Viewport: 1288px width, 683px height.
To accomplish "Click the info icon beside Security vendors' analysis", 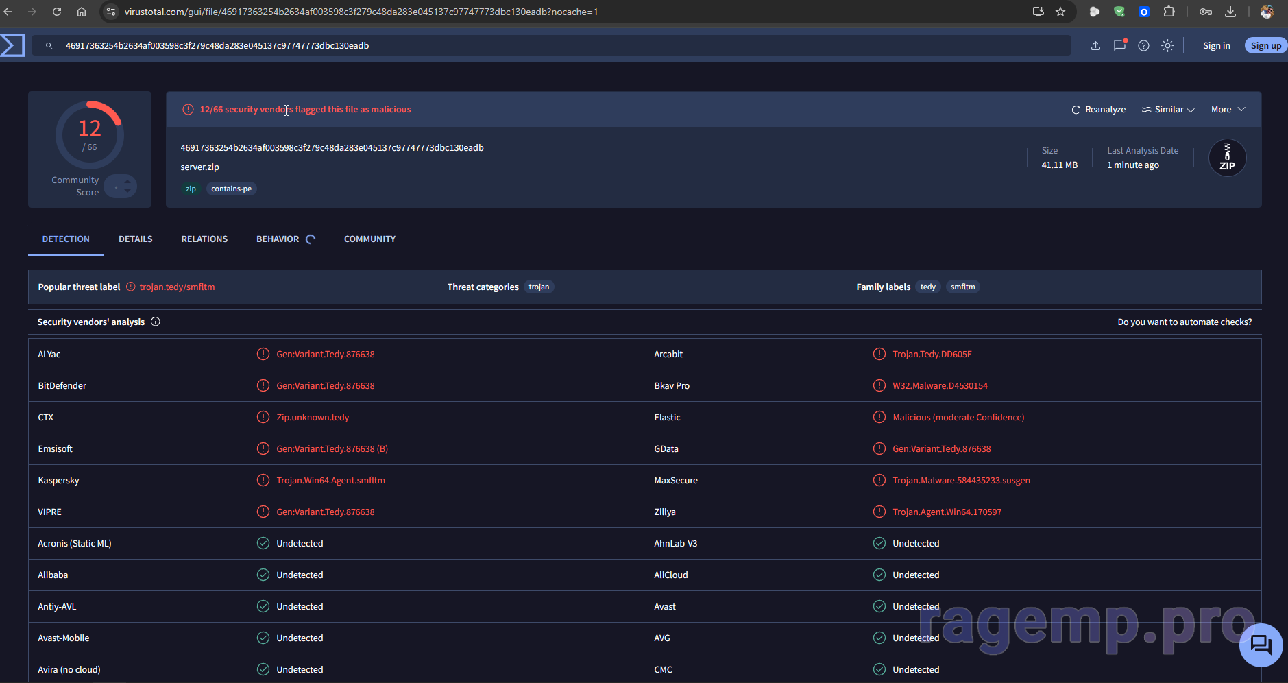I will click(156, 322).
